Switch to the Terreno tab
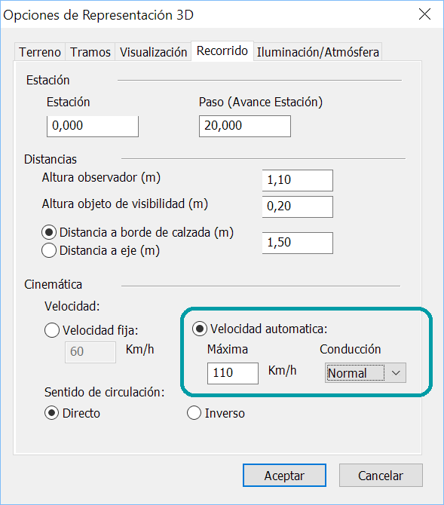The width and height of the screenshot is (444, 505). [40, 52]
